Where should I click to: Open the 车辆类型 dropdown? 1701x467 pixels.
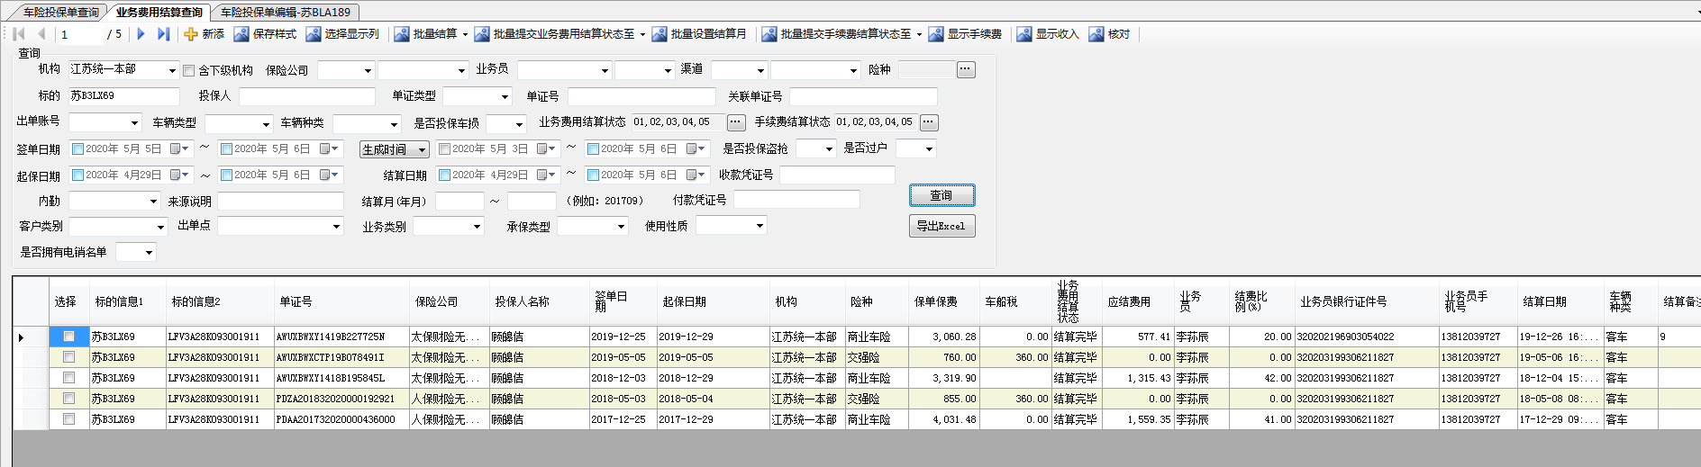click(266, 124)
